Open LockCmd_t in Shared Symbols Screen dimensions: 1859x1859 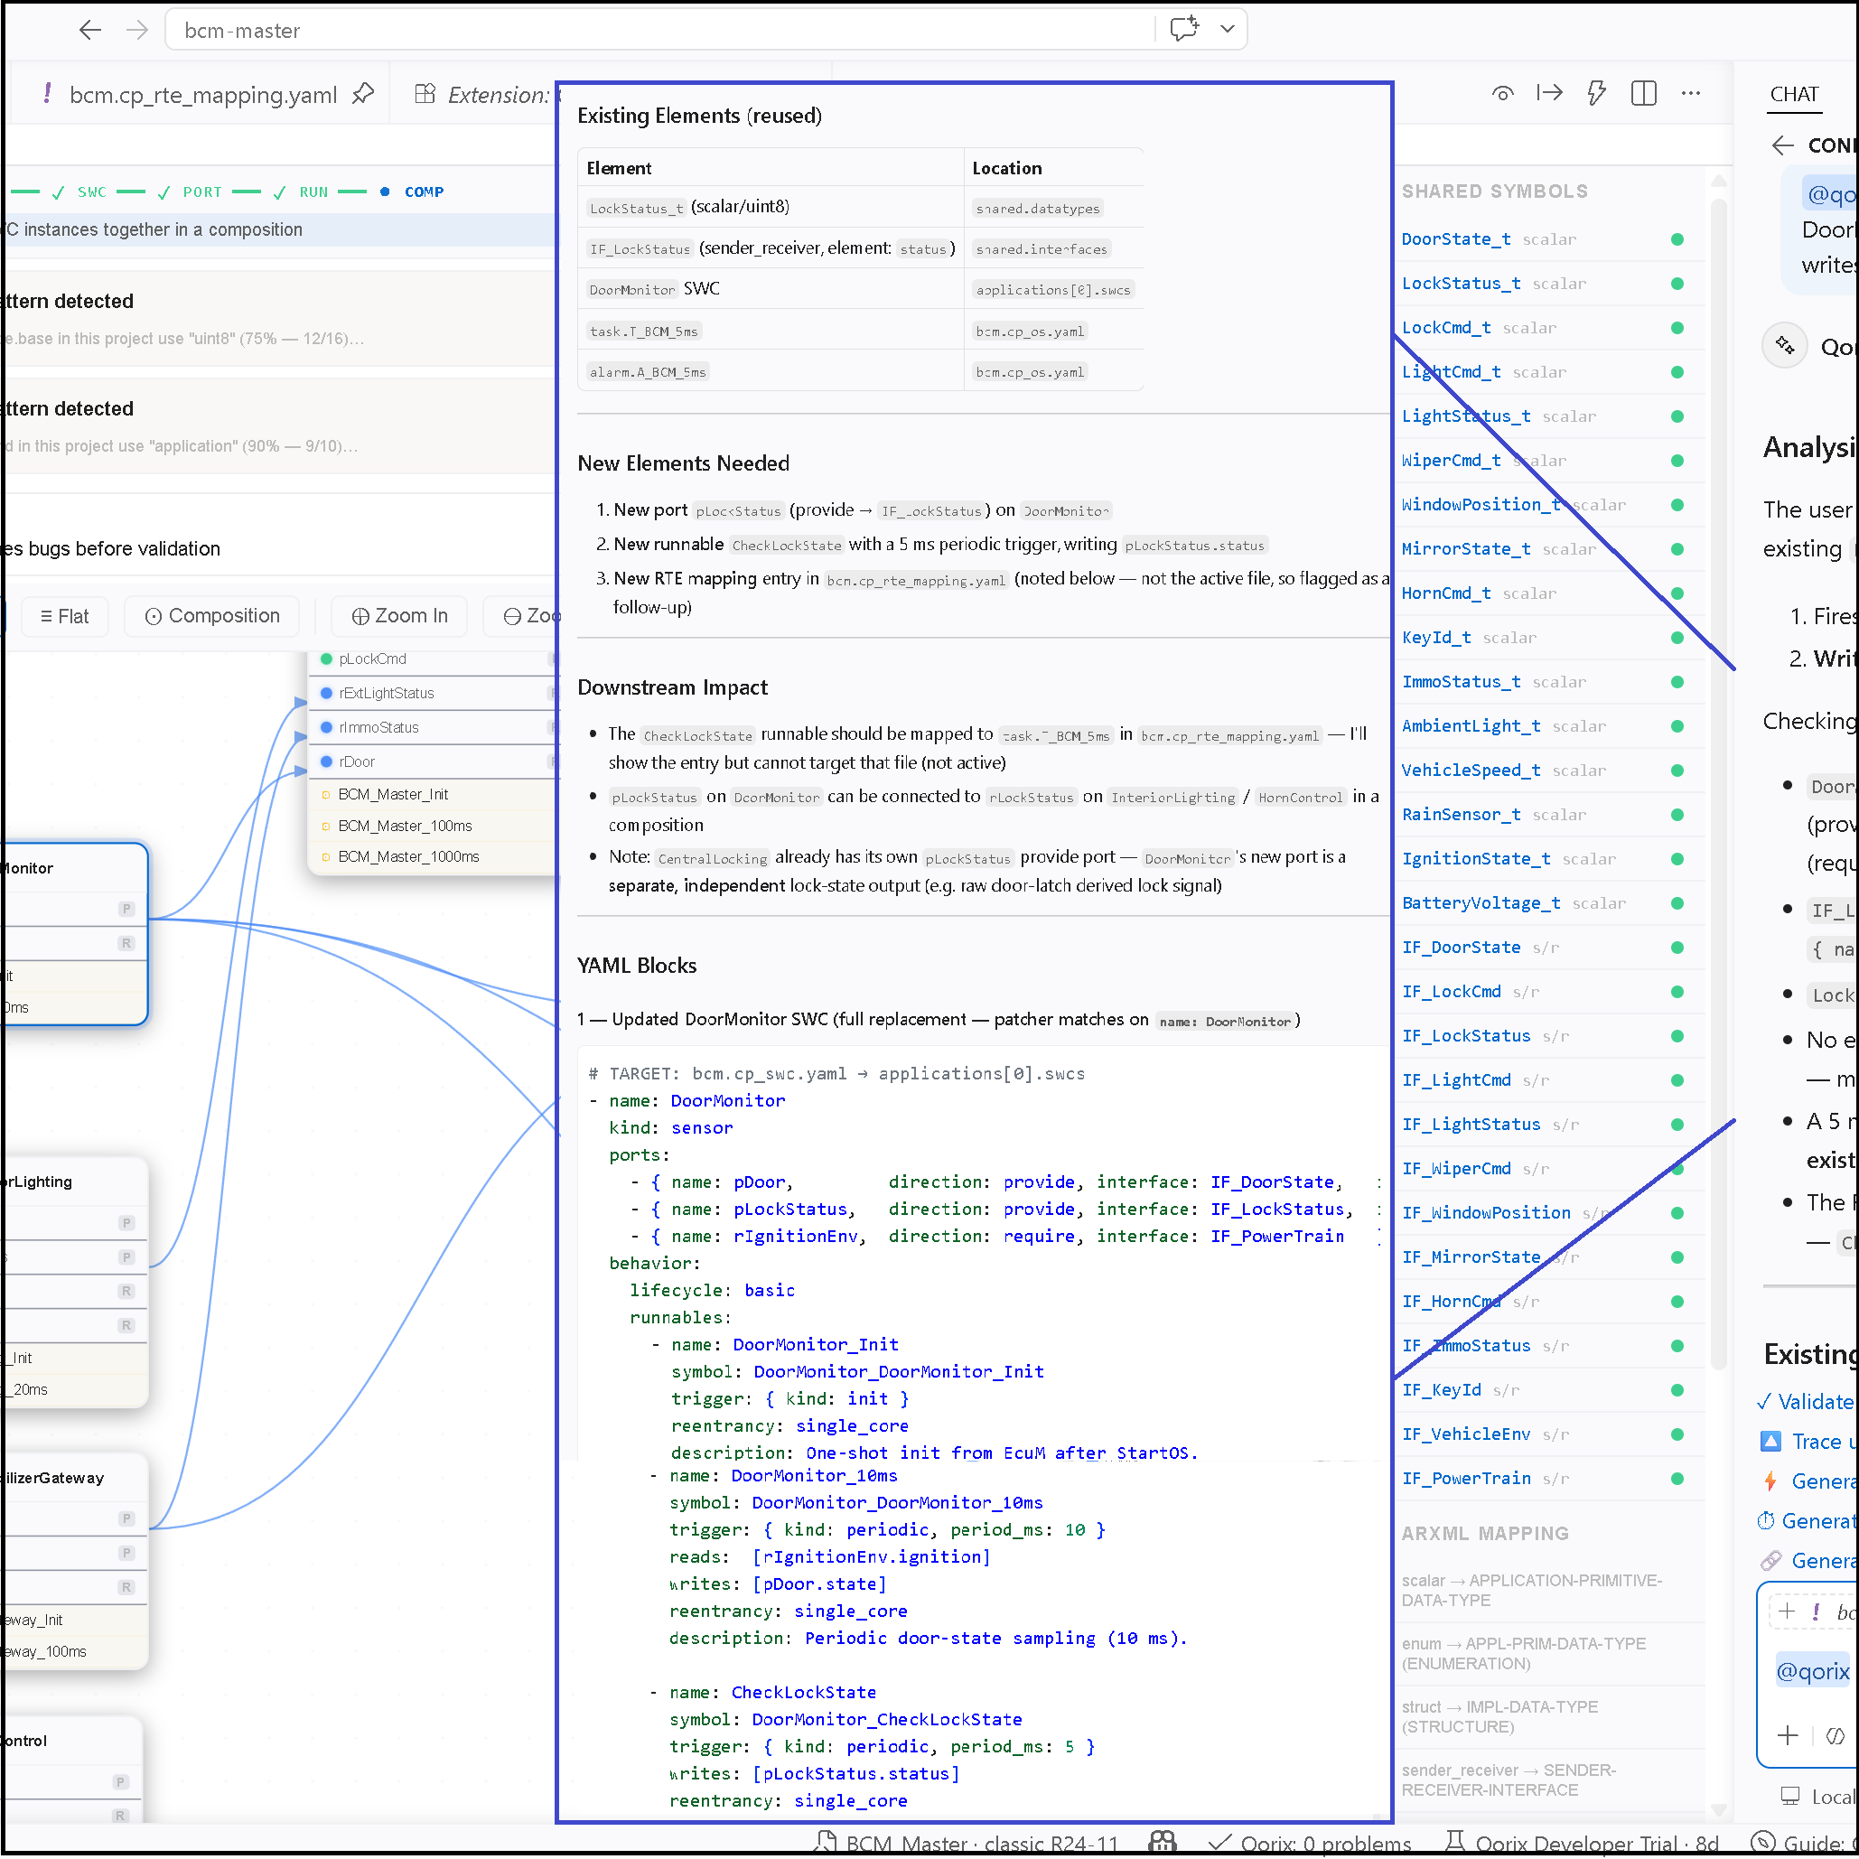pyautogui.click(x=1446, y=327)
